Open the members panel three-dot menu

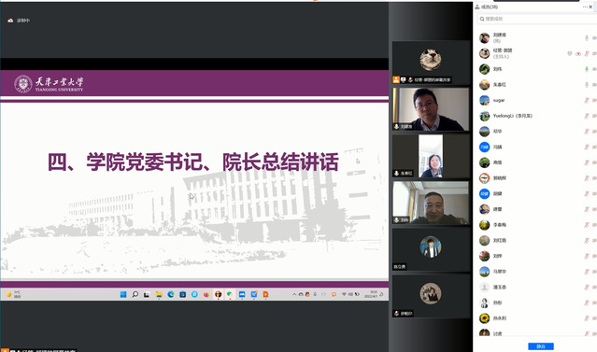[x=585, y=7]
